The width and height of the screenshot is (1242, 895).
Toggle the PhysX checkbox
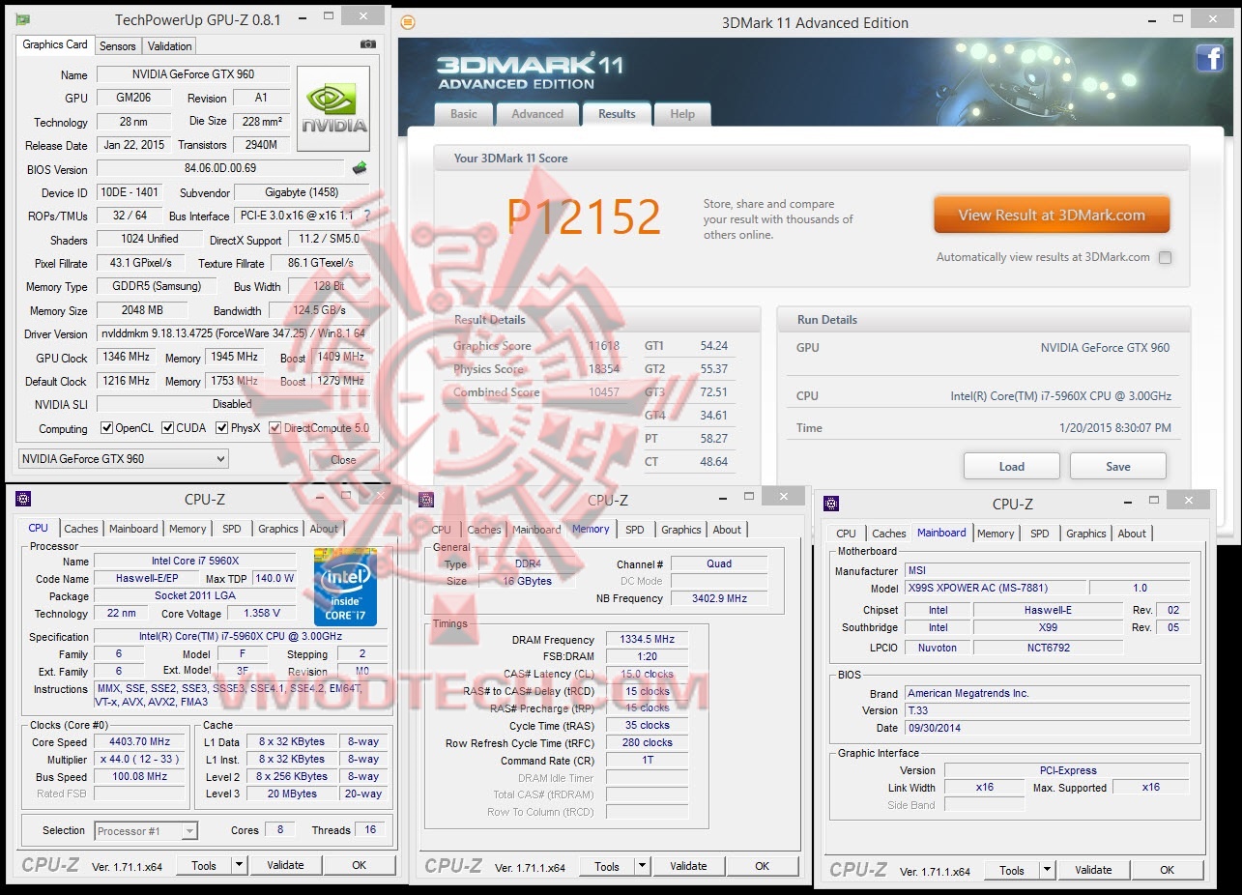coord(222,428)
